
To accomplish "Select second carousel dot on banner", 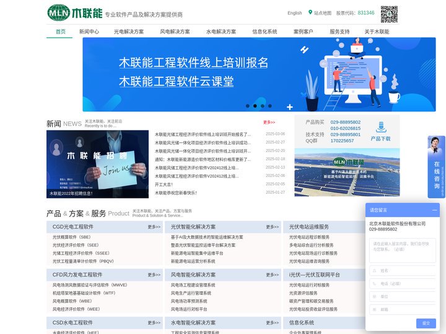I will (255, 106).
